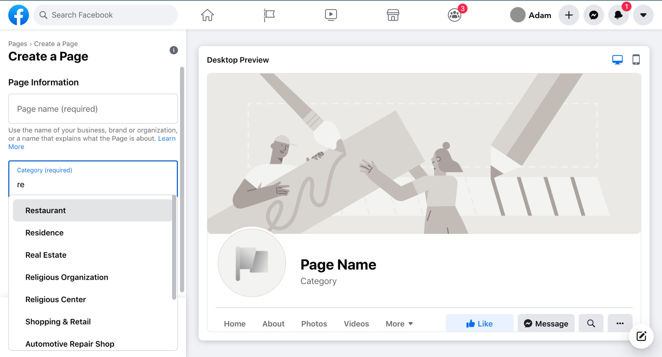Go to Home feed icon
This screenshot has height=357, width=662.
tap(207, 15)
